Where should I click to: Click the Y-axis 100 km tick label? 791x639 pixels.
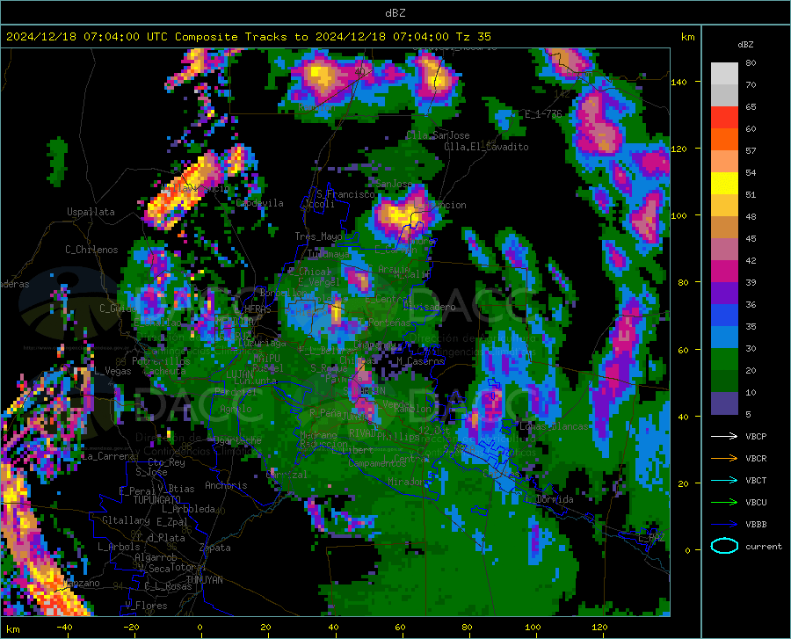pyautogui.click(x=679, y=216)
